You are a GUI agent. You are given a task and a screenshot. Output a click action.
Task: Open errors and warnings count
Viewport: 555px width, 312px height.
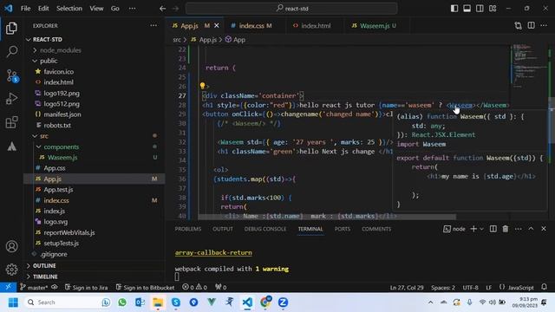194,287
